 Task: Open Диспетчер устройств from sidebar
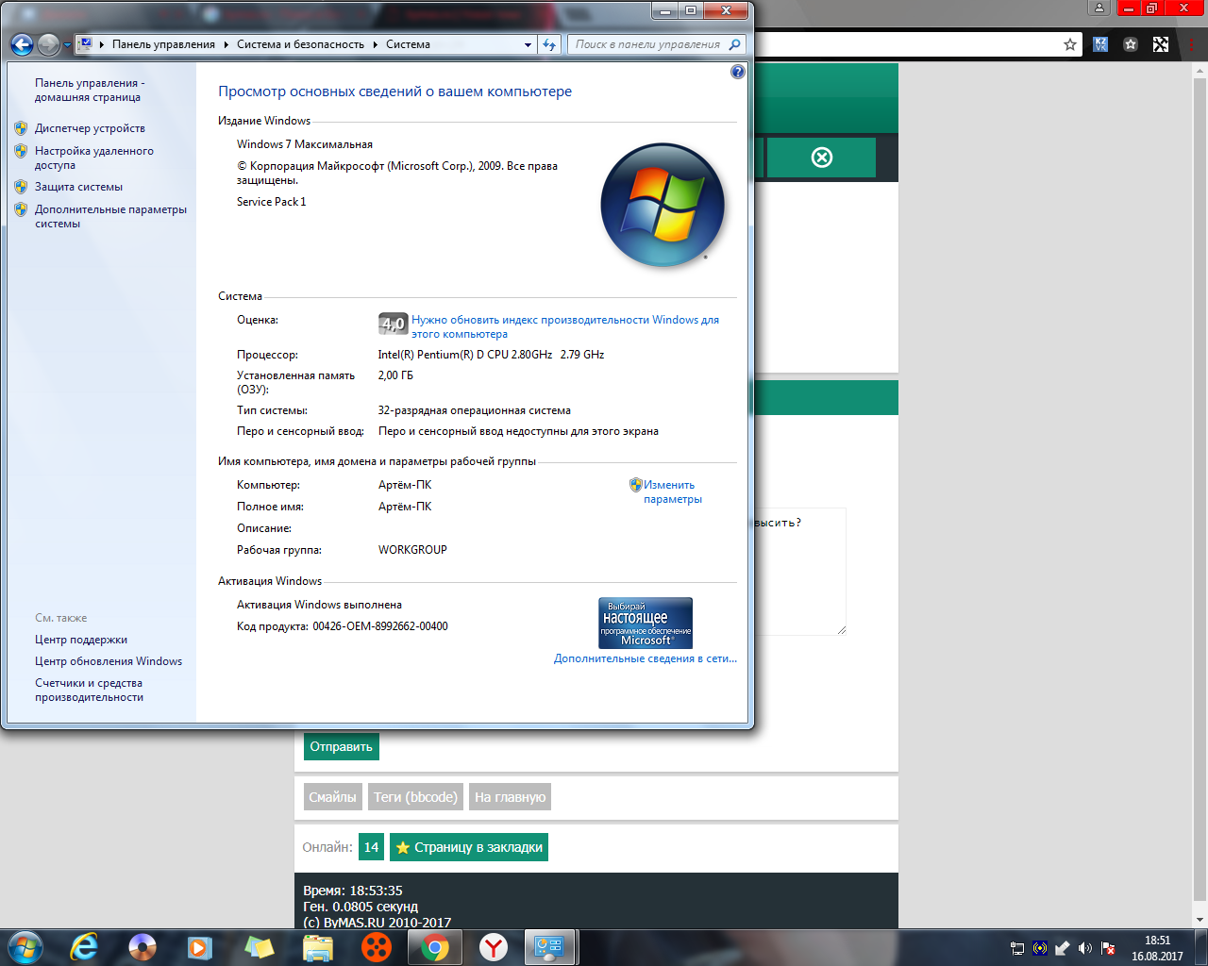(x=90, y=128)
